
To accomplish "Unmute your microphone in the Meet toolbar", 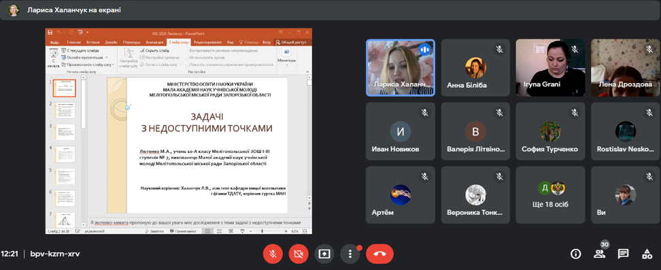I will [x=273, y=254].
